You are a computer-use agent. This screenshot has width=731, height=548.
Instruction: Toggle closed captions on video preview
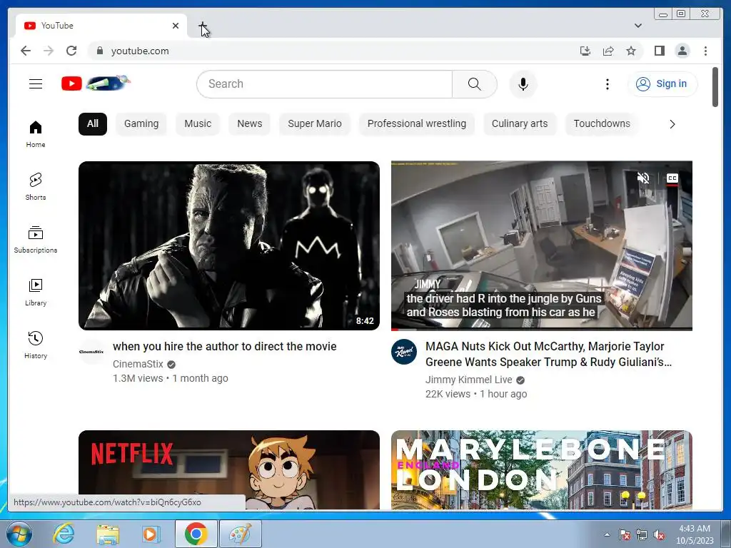672,178
